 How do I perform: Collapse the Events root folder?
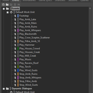point(4,9)
